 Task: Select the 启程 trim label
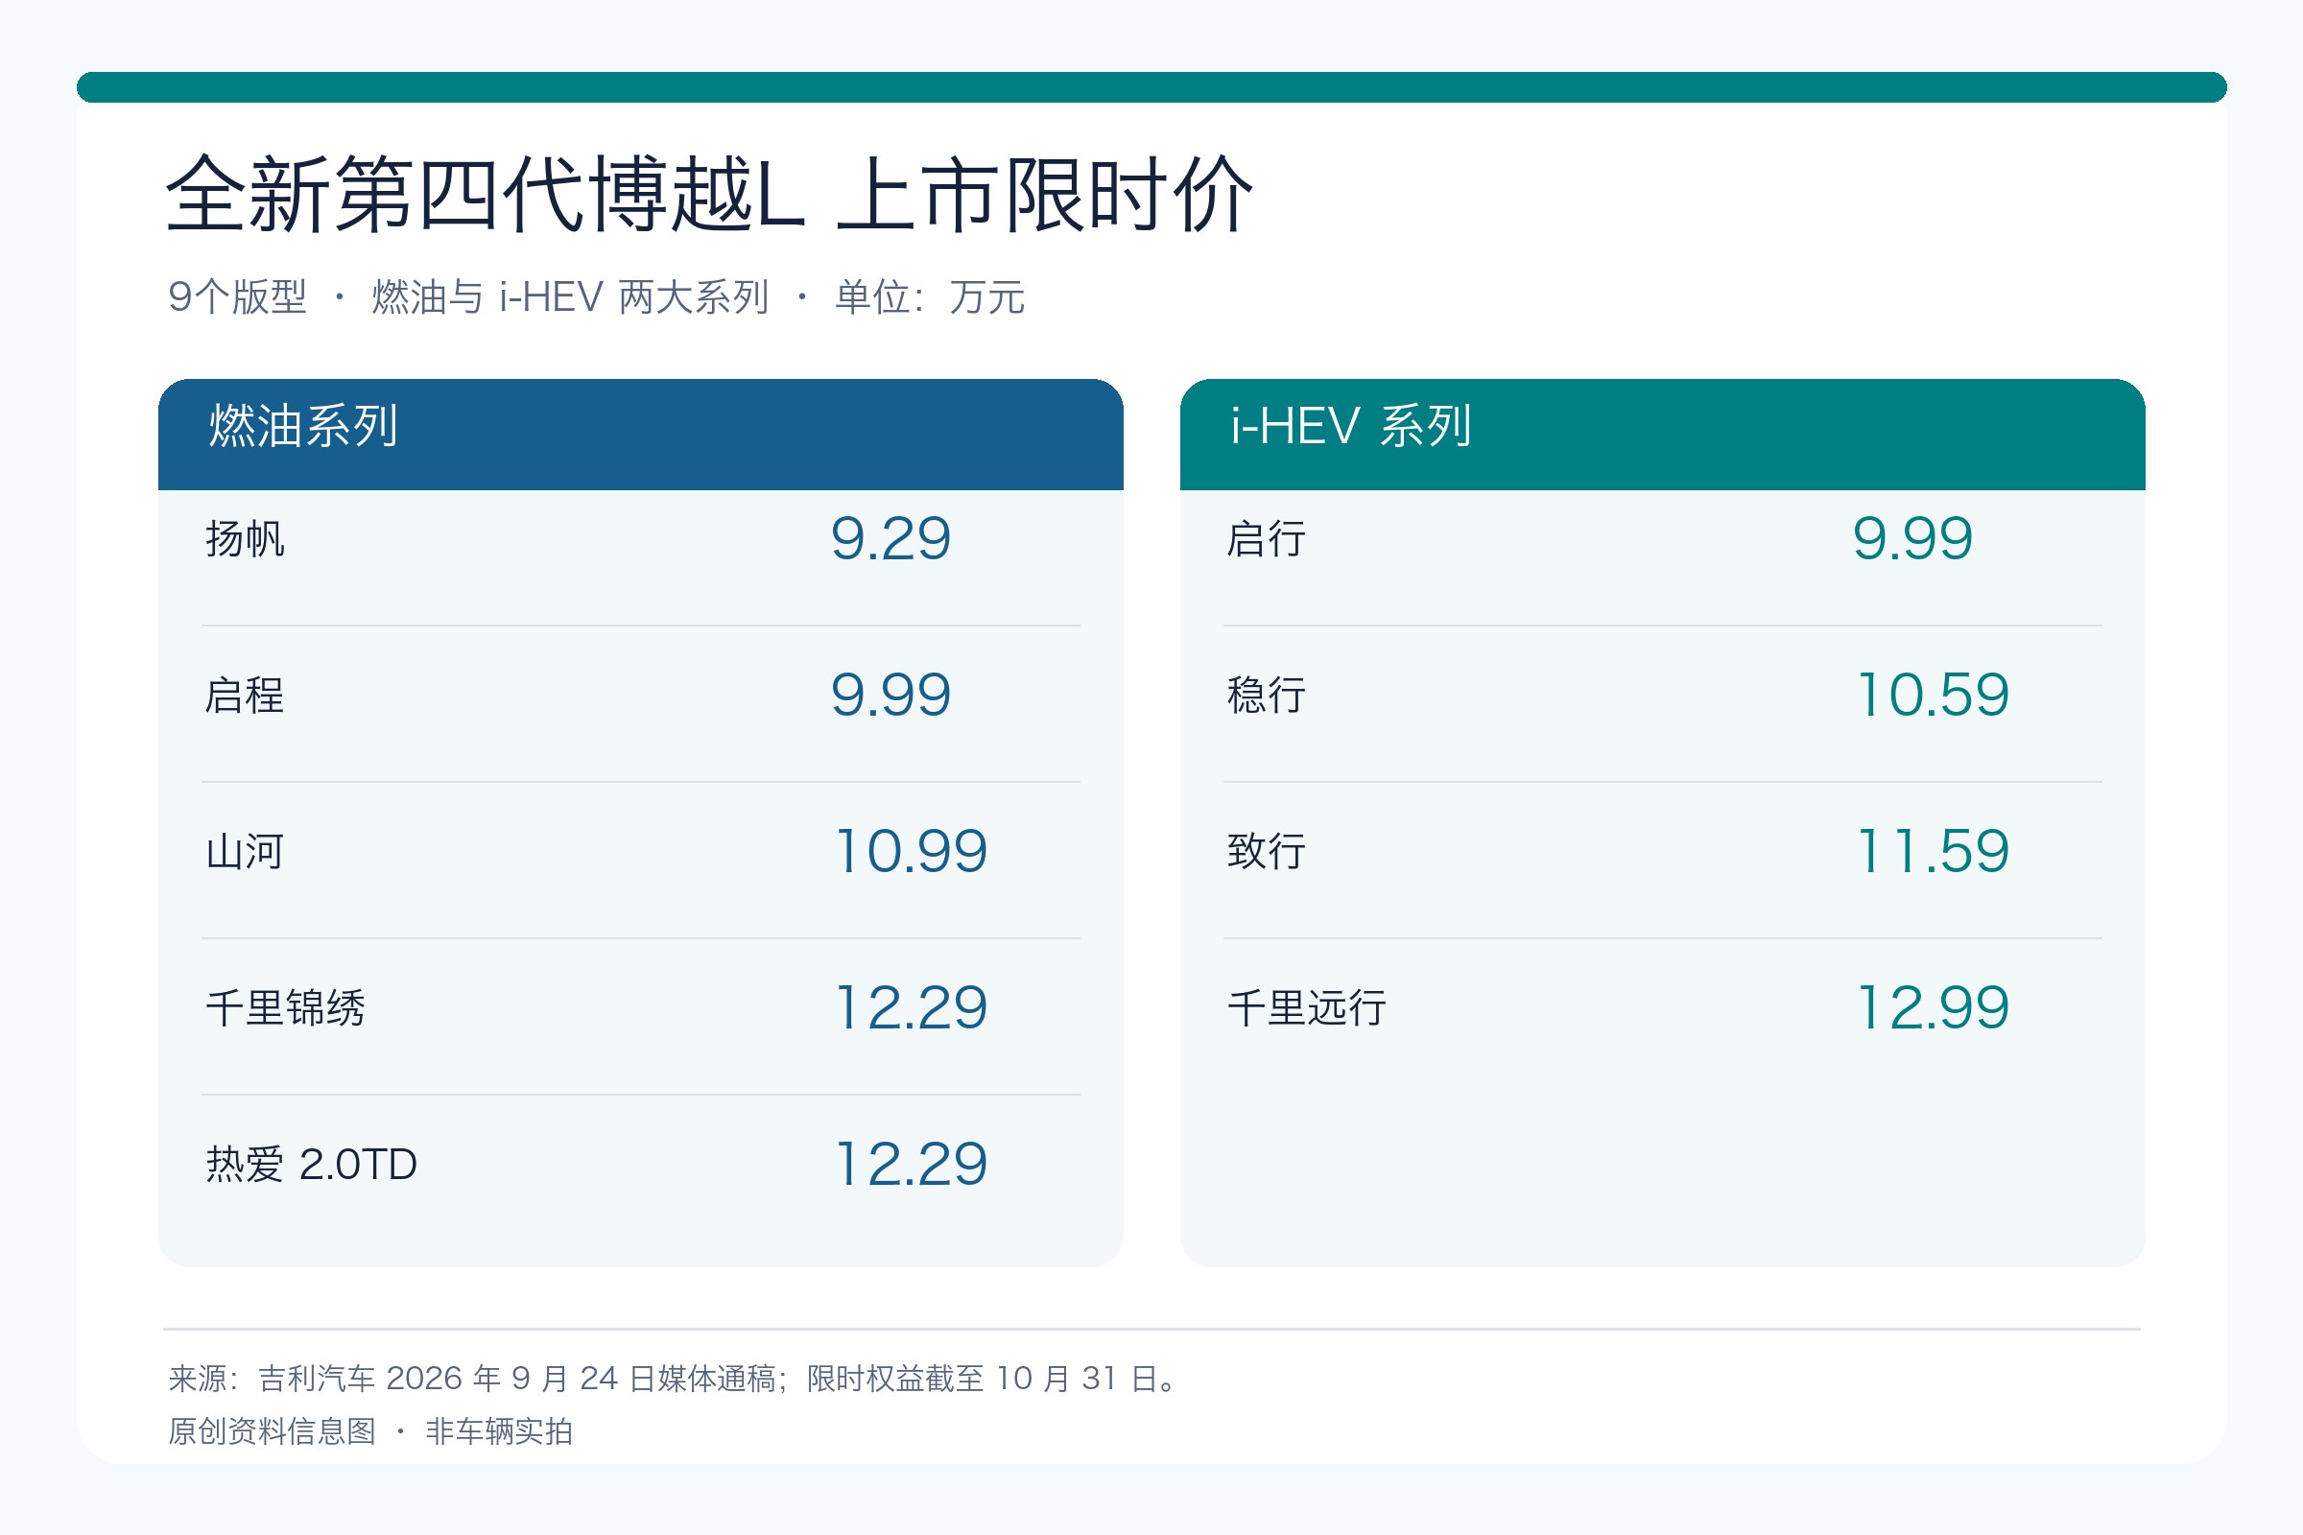point(245,695)
